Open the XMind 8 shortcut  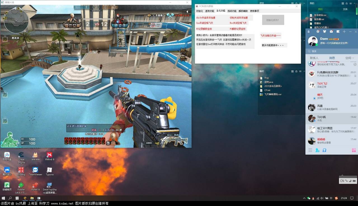pyautogui.click(x=50, y=156)
